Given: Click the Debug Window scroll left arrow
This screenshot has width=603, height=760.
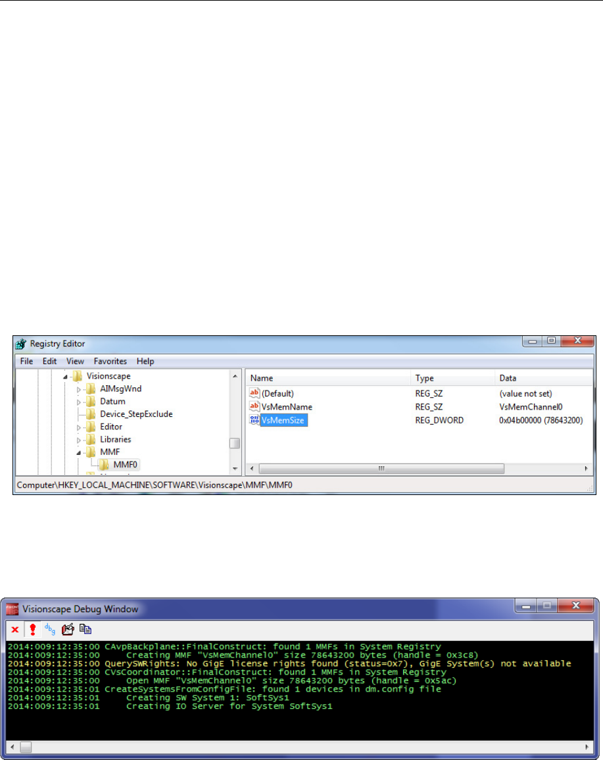Looking at the screenshot, I should point(12,747).
